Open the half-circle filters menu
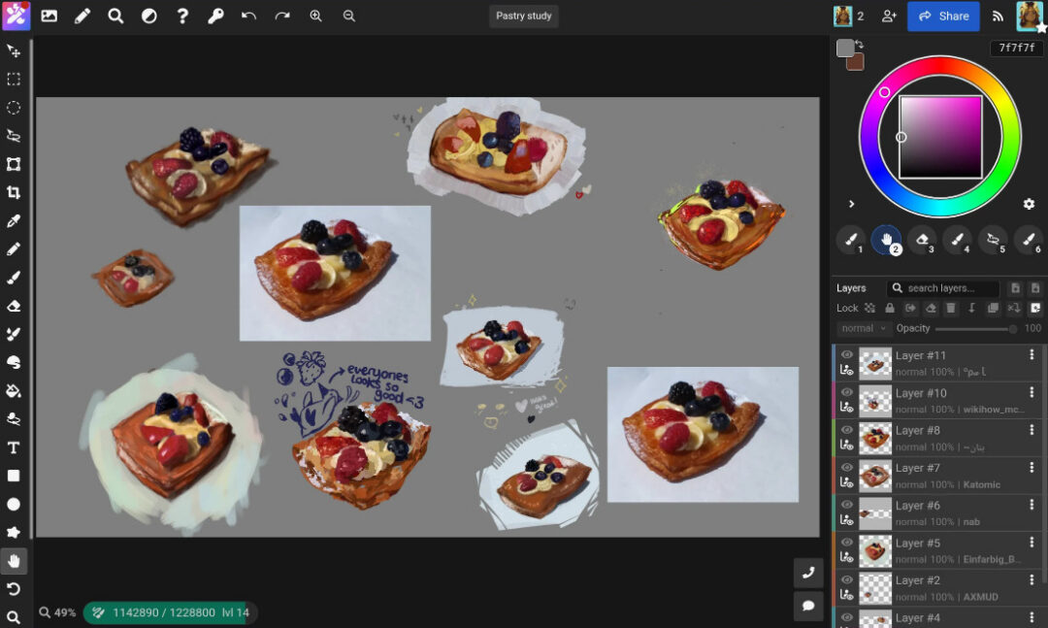The height and width of the screenshot is (628, 1048). coord(149,17)
